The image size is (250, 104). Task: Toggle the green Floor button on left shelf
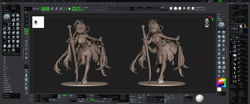tap(26, 33)
